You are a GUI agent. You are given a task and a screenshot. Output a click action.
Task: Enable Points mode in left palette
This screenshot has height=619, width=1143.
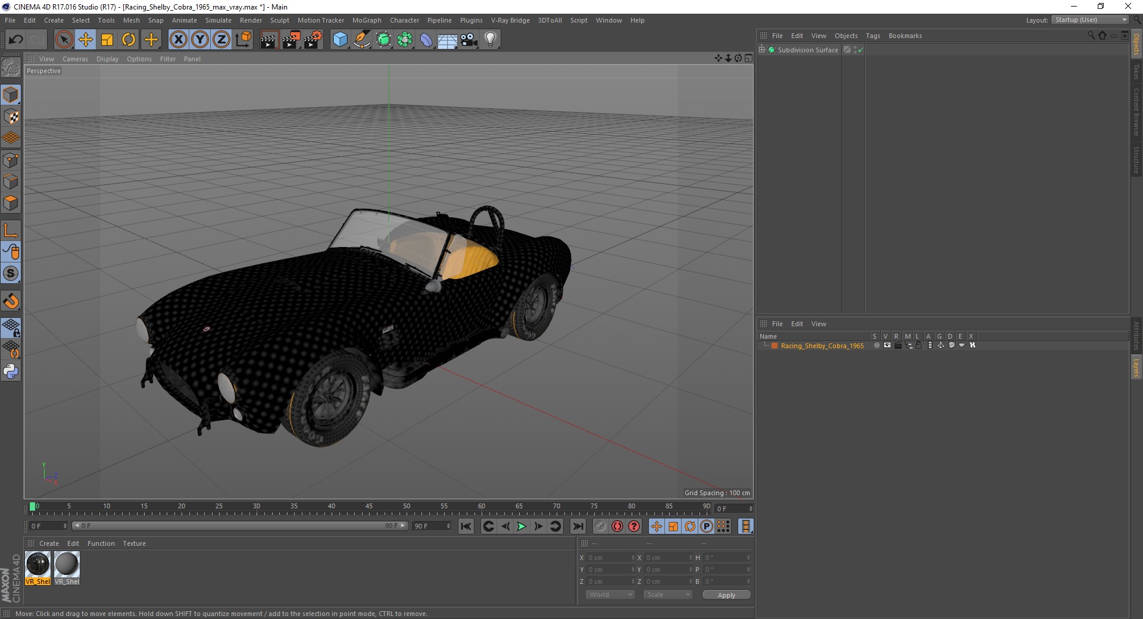pos(11,160)
